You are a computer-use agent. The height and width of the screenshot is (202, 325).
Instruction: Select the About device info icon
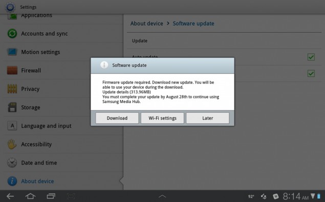[x=12, y=181]
